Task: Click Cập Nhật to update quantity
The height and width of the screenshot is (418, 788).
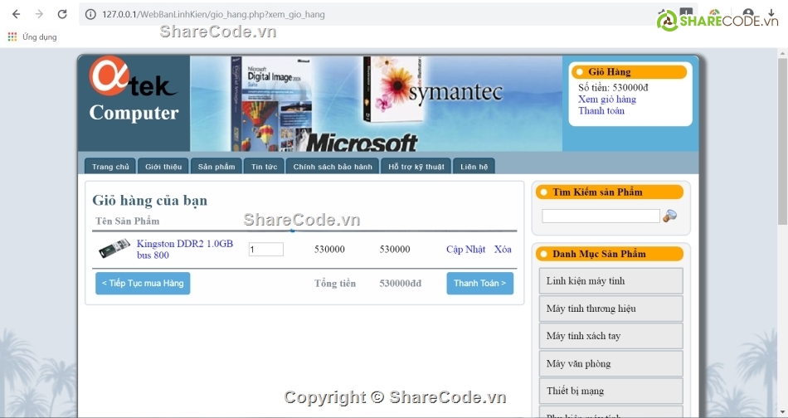Action: click(466, 249)
